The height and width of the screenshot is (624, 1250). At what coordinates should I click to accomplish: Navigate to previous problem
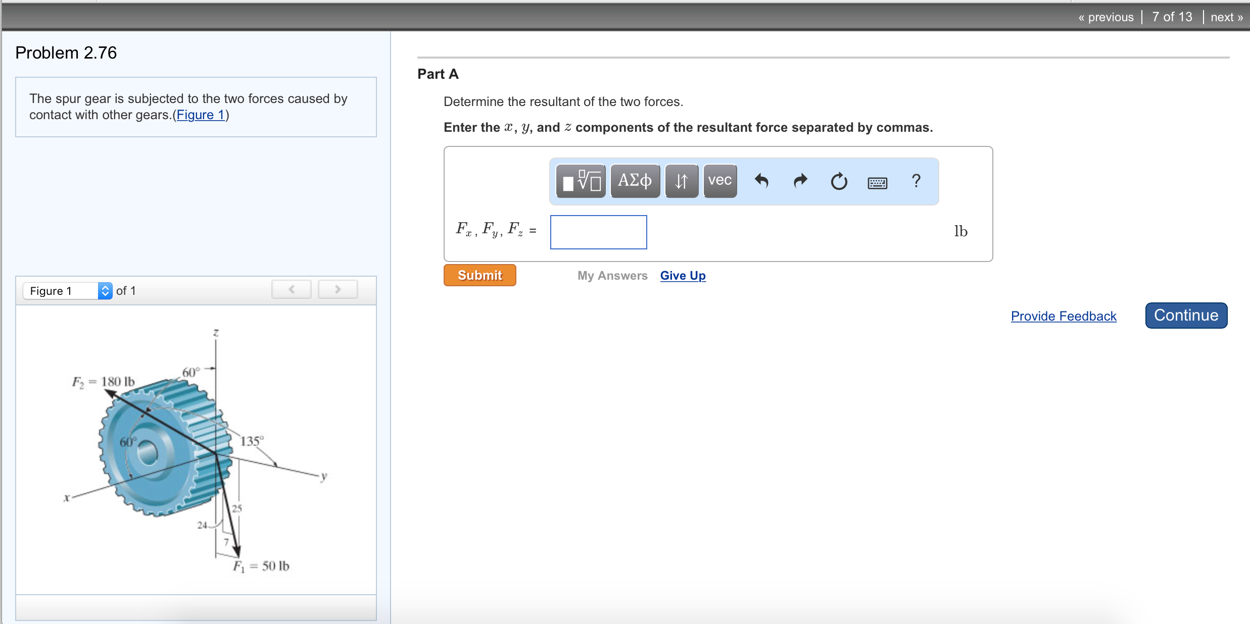point(1105,17)
